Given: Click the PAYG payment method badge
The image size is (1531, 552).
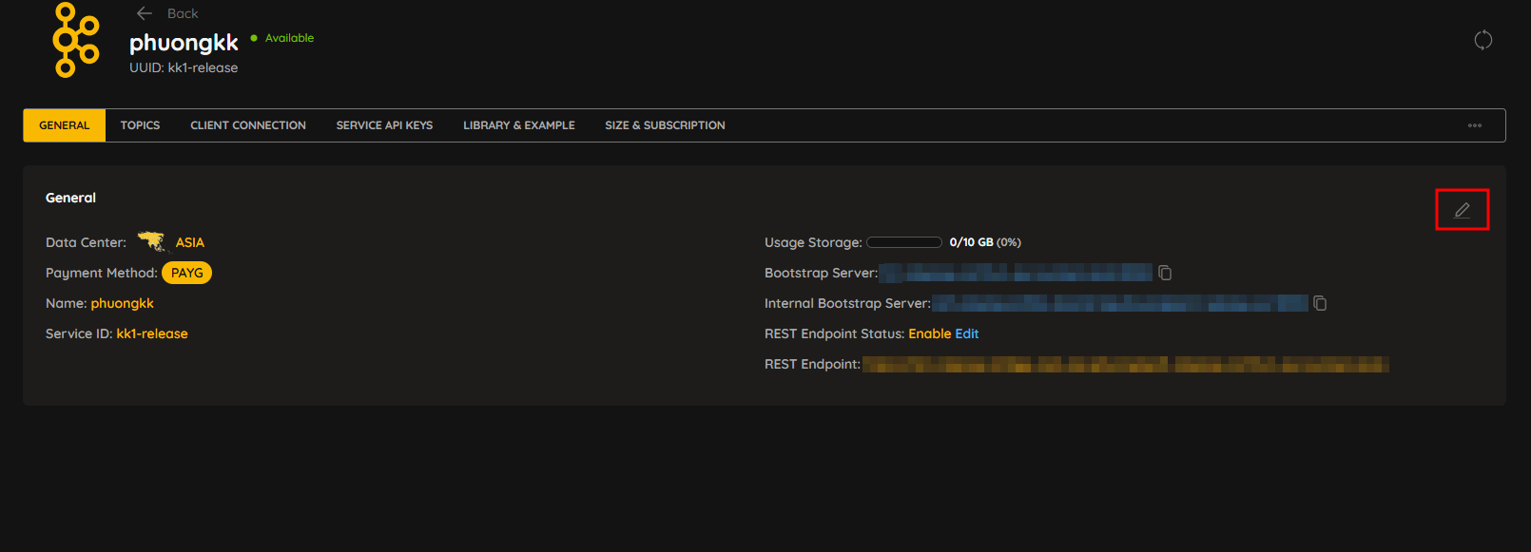Looking at the screenshot, I should (x=187, y=273).
